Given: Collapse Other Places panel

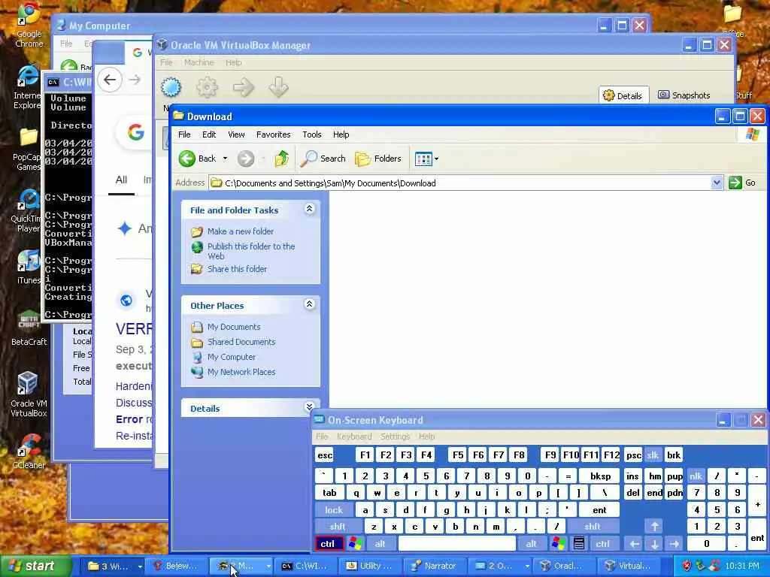Looking at the screenshot, I should (309, 304).
